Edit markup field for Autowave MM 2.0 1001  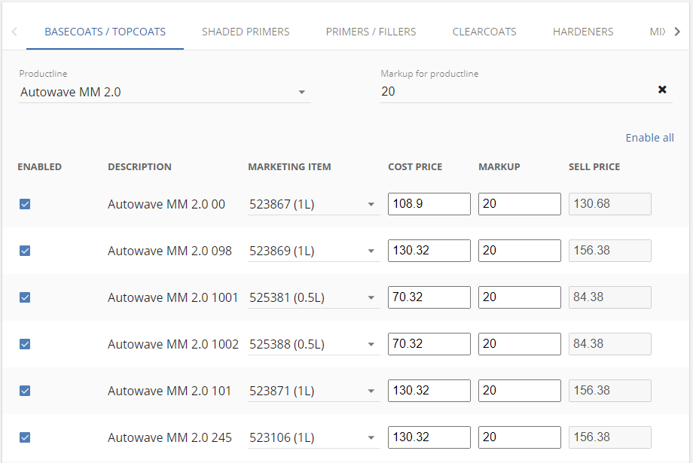pos(519,297)
